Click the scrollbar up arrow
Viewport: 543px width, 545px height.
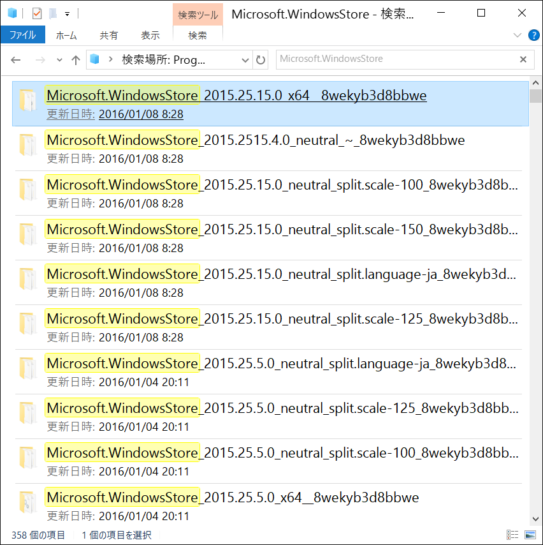point(535,83)
